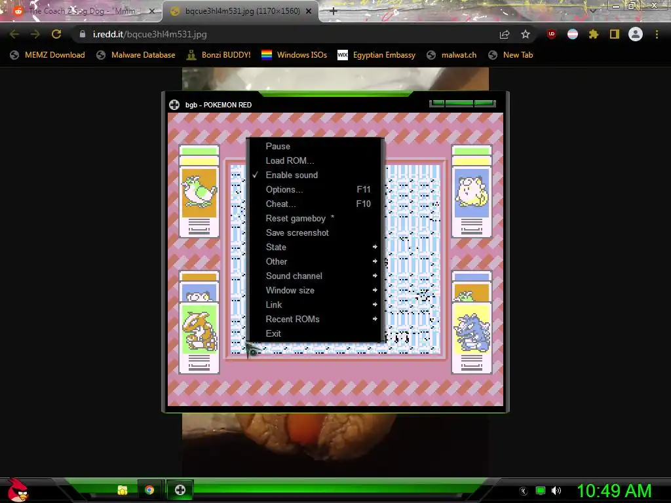The width and height of the screenshot is (671, 503).
Task: Select the bqcue3hl4m531.jpg tab
Action: 240,11
